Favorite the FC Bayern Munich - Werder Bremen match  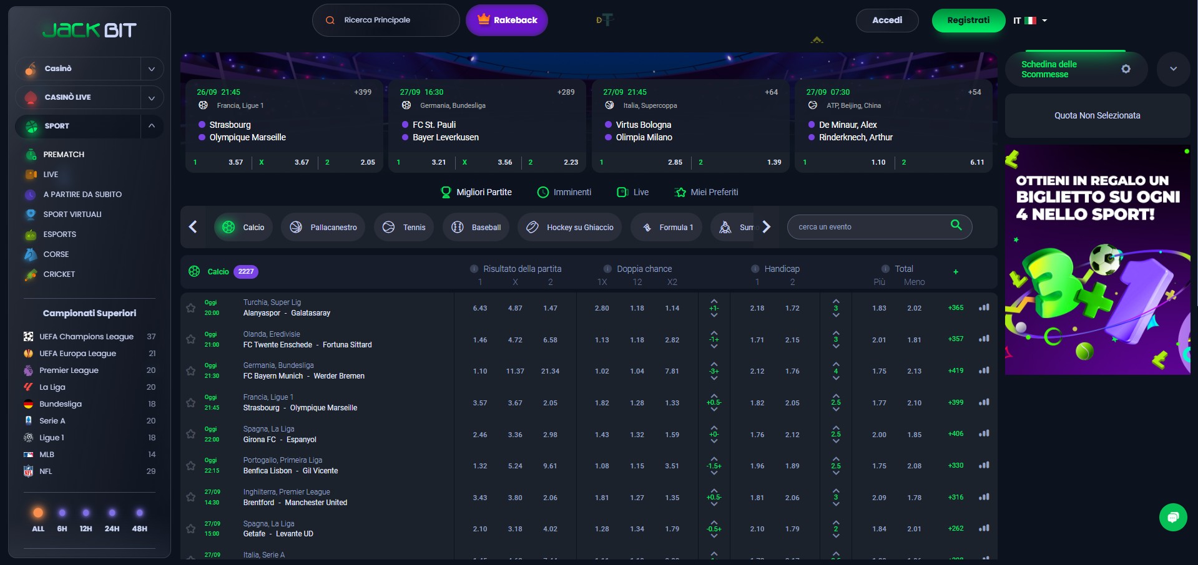[x=191, y=371]
